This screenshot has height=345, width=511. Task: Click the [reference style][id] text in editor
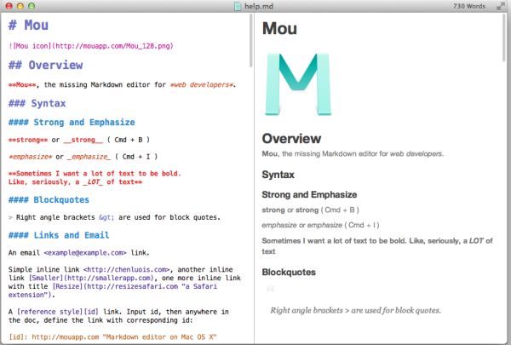(57, 312)
